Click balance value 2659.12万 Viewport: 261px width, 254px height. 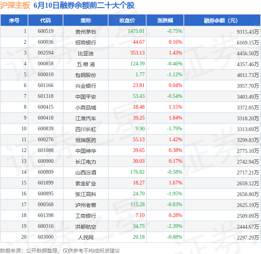pos(248,183)
